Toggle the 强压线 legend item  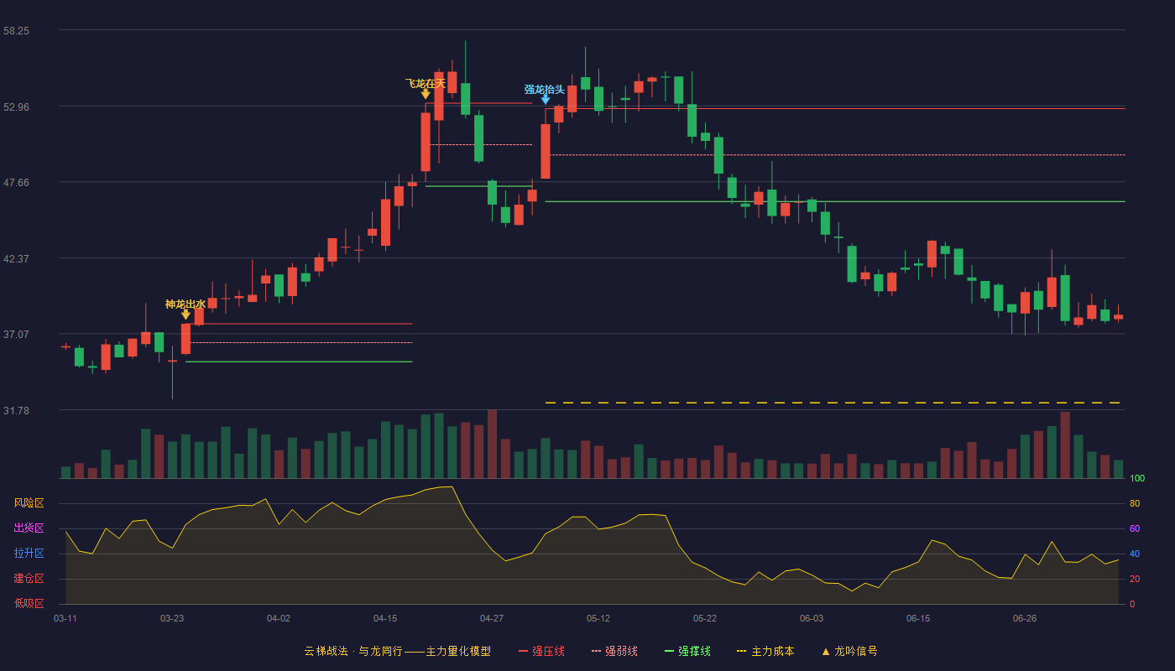pyautogui.click(x=541, y=651)
